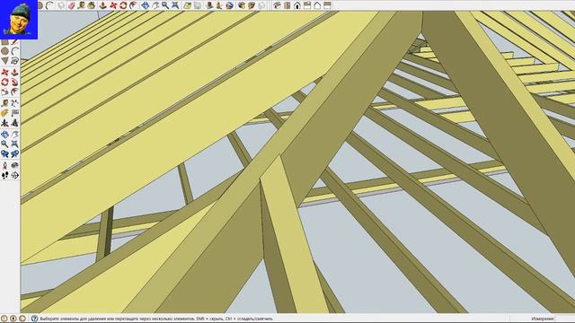Select Arc tool in left toolbar

point(14,51)
